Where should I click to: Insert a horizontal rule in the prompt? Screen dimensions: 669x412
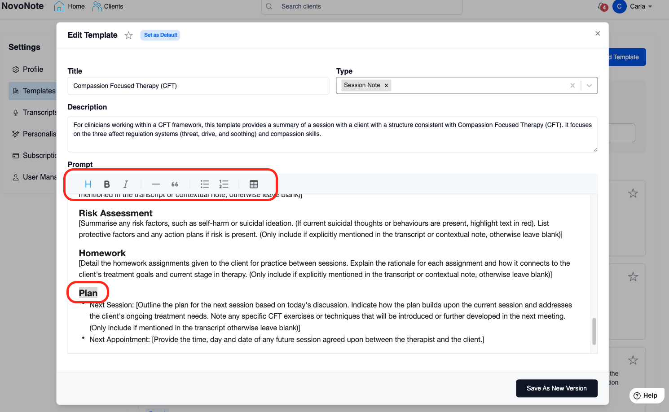click(x=156, y=184)
